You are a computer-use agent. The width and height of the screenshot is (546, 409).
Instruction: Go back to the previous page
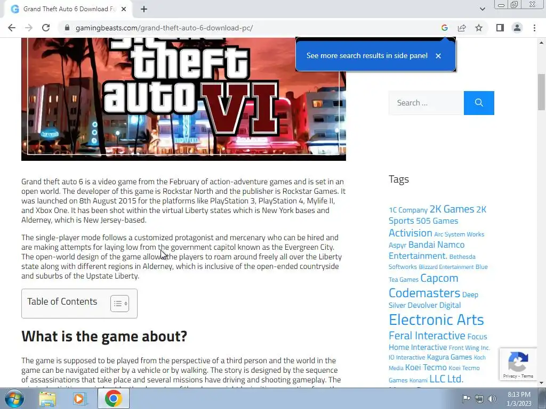[12, 28]
